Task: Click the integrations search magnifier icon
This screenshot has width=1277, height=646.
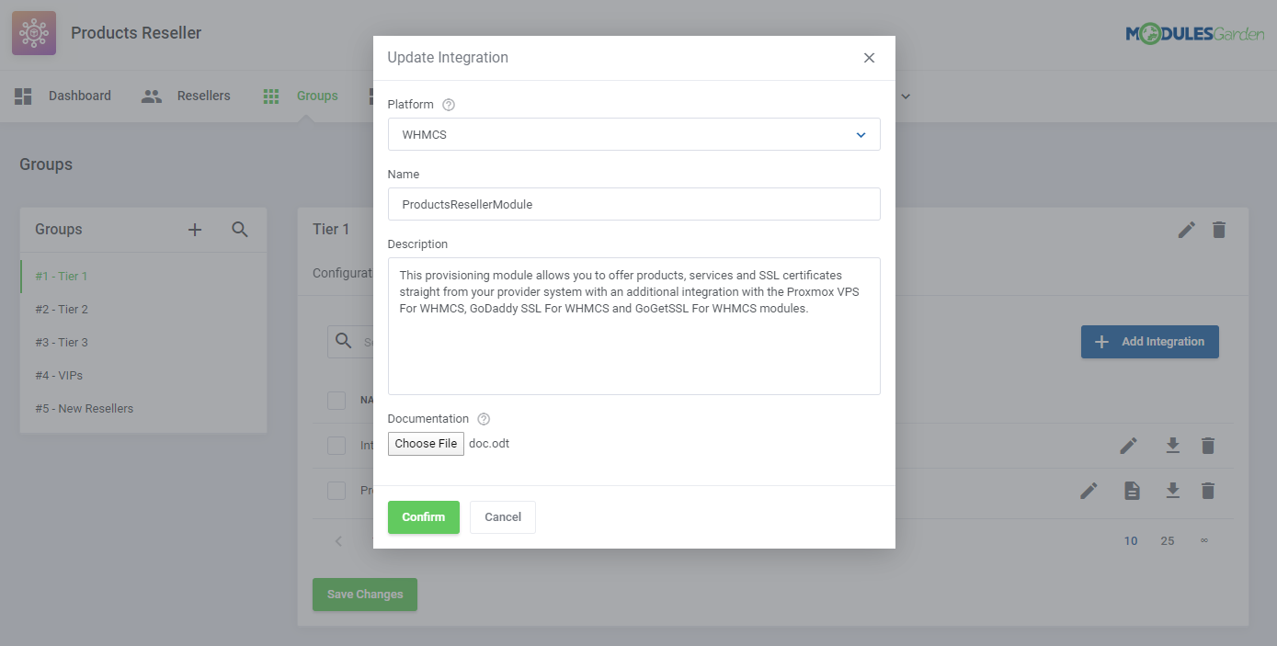Action: coord(344,341)
